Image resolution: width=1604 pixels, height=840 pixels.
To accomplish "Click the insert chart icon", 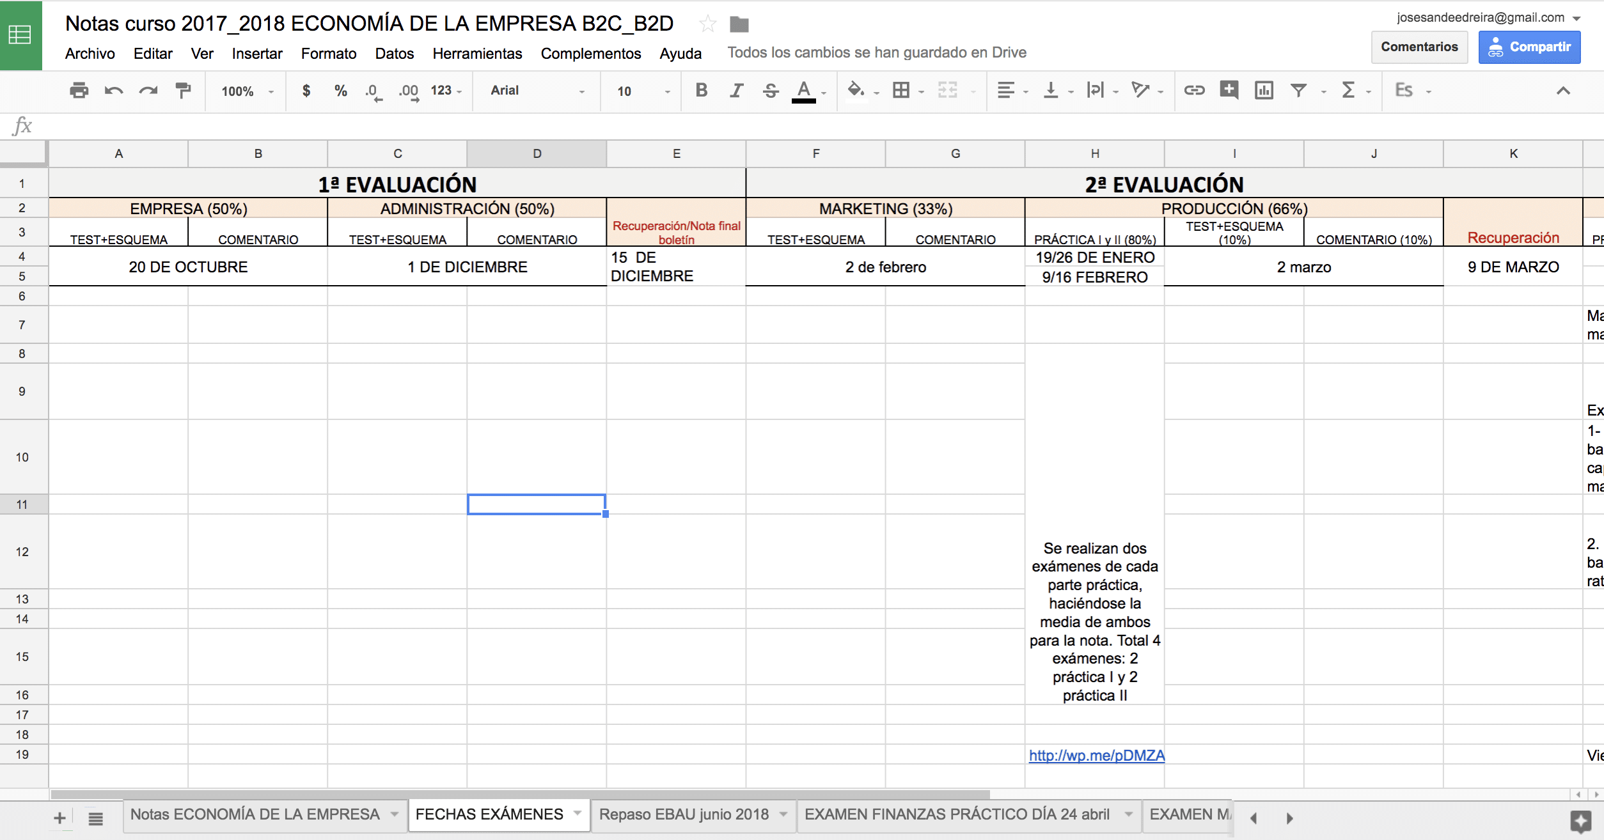I will (1264, 91).
